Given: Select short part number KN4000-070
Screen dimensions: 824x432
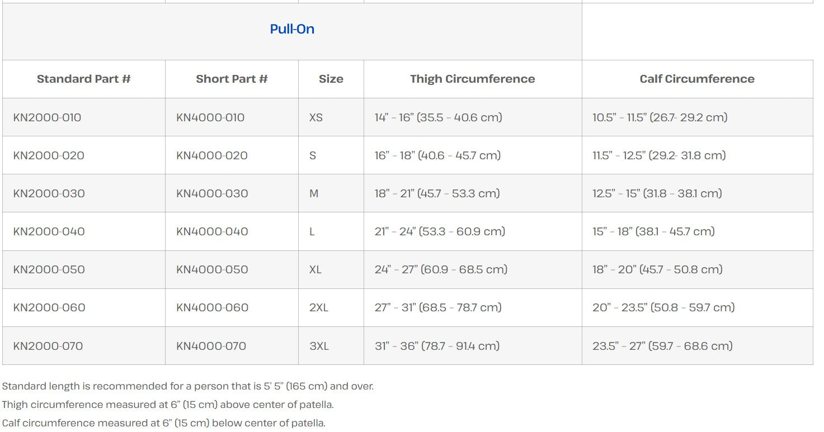Looking at the screenshot, I should (x=211, y=346).
